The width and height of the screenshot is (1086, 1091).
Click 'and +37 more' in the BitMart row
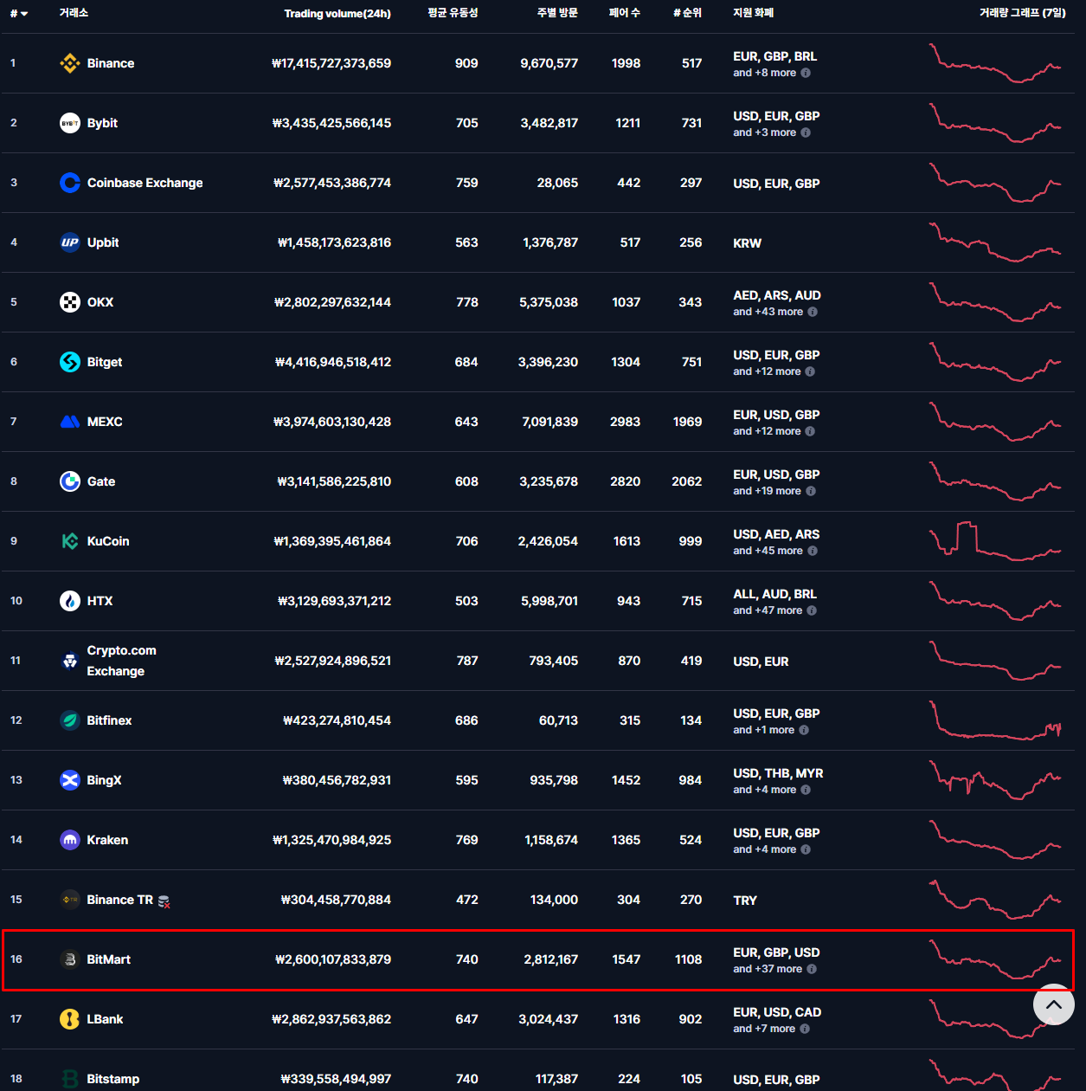pyautogui.click(x=768, y=969)
